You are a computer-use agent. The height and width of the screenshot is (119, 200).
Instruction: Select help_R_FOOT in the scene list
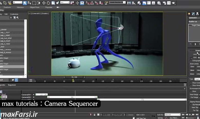(x=5, y=41)
